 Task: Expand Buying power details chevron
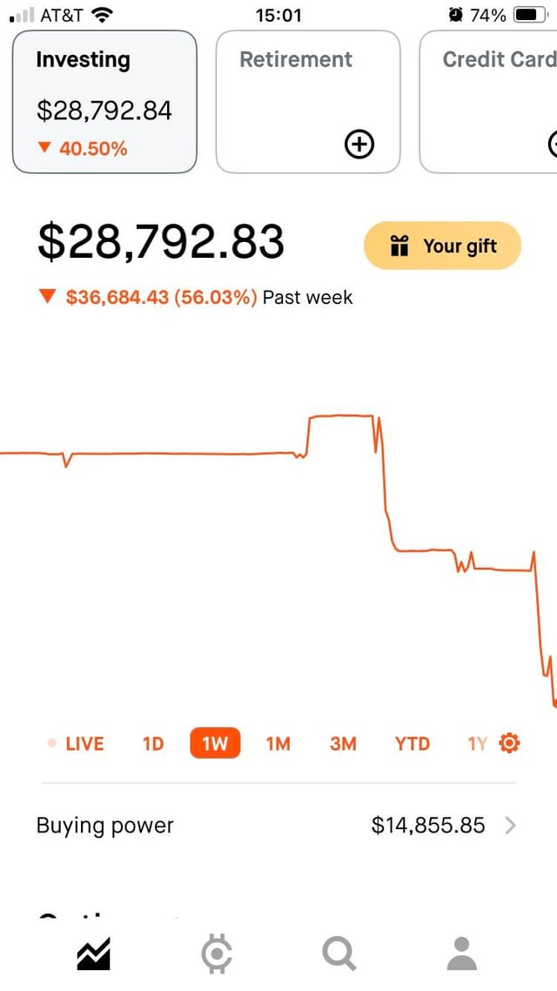coord(510,826)
